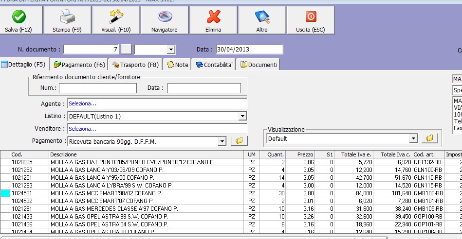Click Seleziona link for Agente
462x239 pixels.
tap(82, 103)
